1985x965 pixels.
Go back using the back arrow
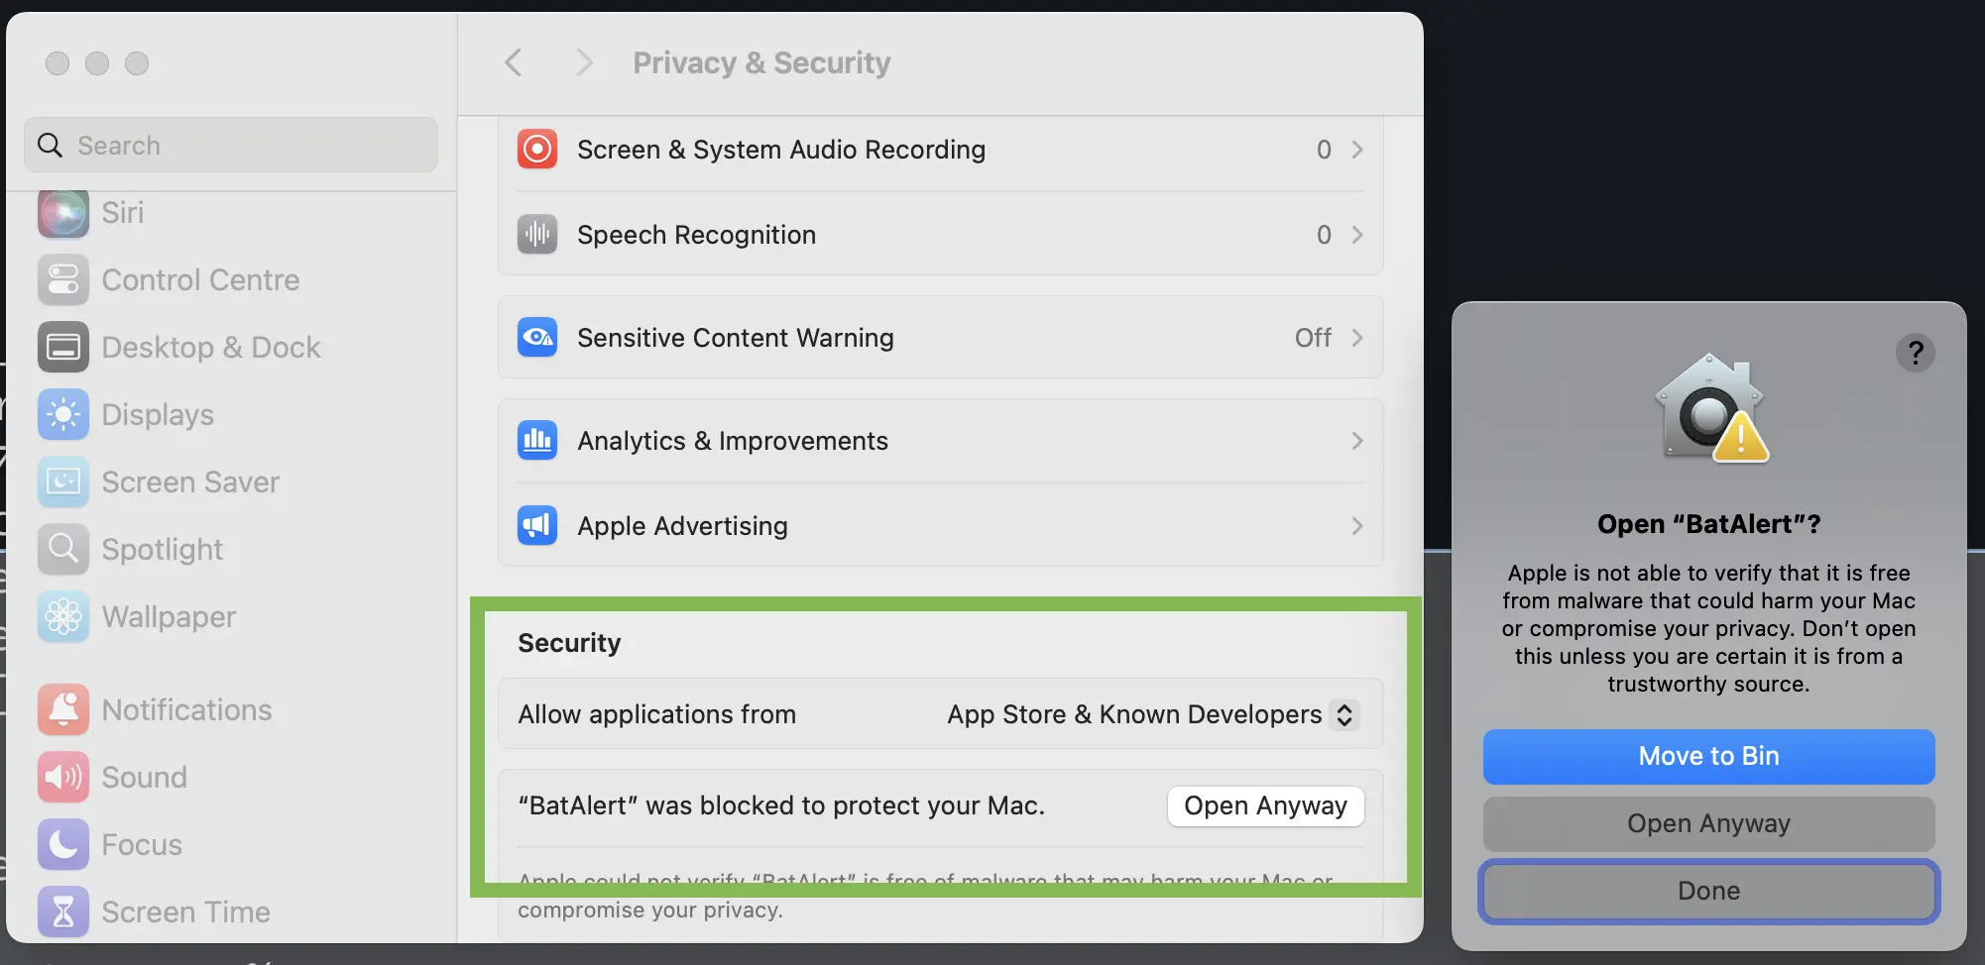click(x=514, y=63)
